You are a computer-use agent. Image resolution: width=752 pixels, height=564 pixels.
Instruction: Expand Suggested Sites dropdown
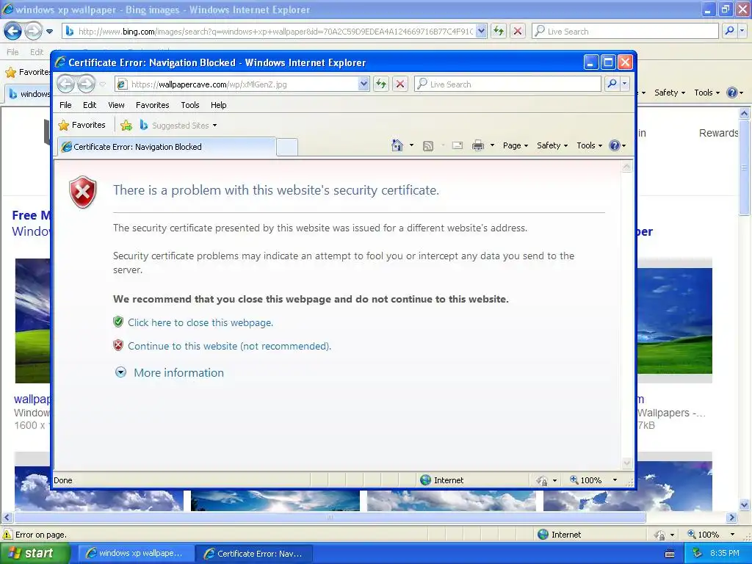coord(215,126)
